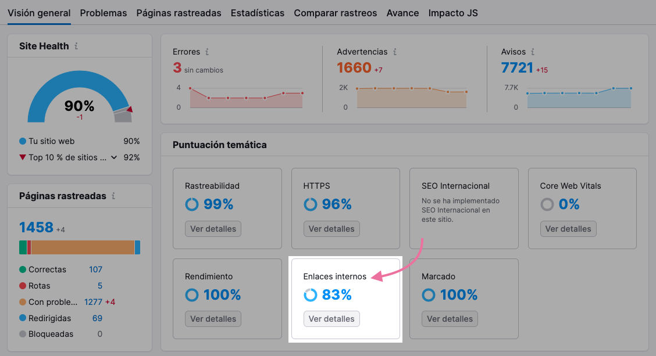Screen dimensions: 656x356
Task: Switch to the Comparar rastreos tab
Action: (x=335, y=13)
